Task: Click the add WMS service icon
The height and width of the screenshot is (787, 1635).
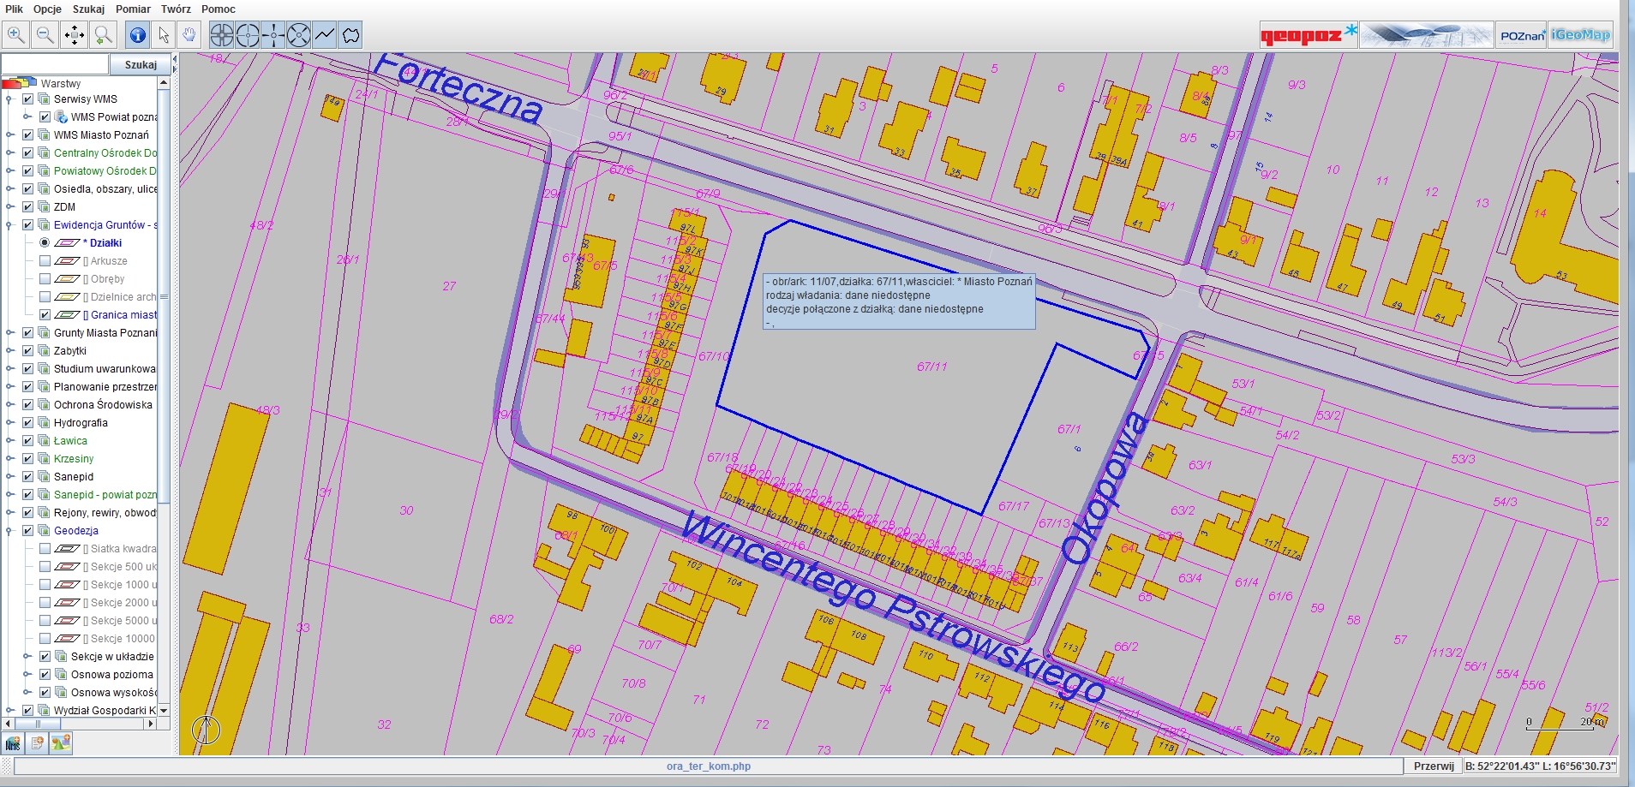Action: pos(13,743)
